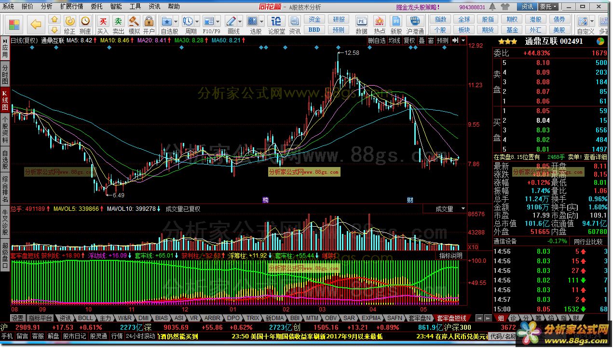Screen dimensions: 613x348
Task: Go back with the yellow left arrow
Action: pyautogui.click(x=36, y=24)
